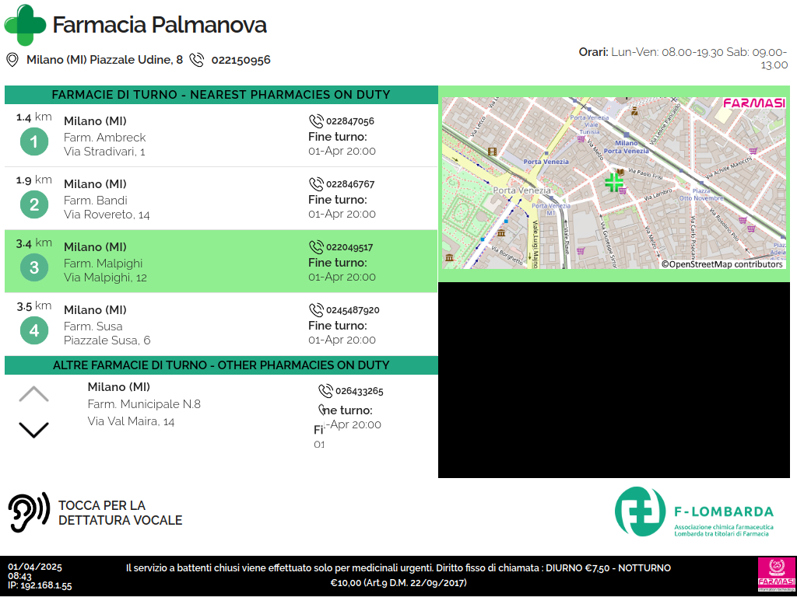Click the Altre farmacie di turno header

click(x=221, y=365)
